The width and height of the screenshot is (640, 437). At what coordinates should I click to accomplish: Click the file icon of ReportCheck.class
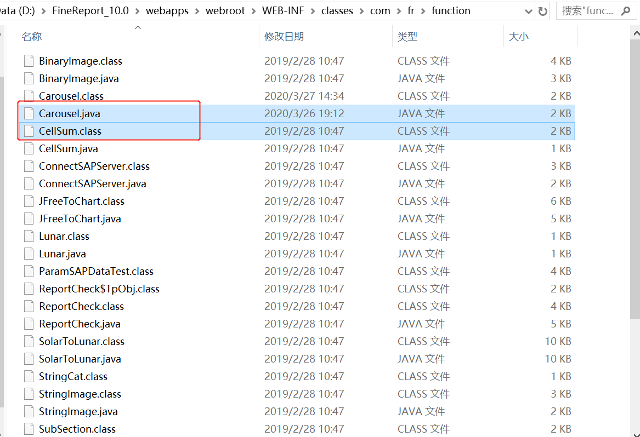click(29, 306)
